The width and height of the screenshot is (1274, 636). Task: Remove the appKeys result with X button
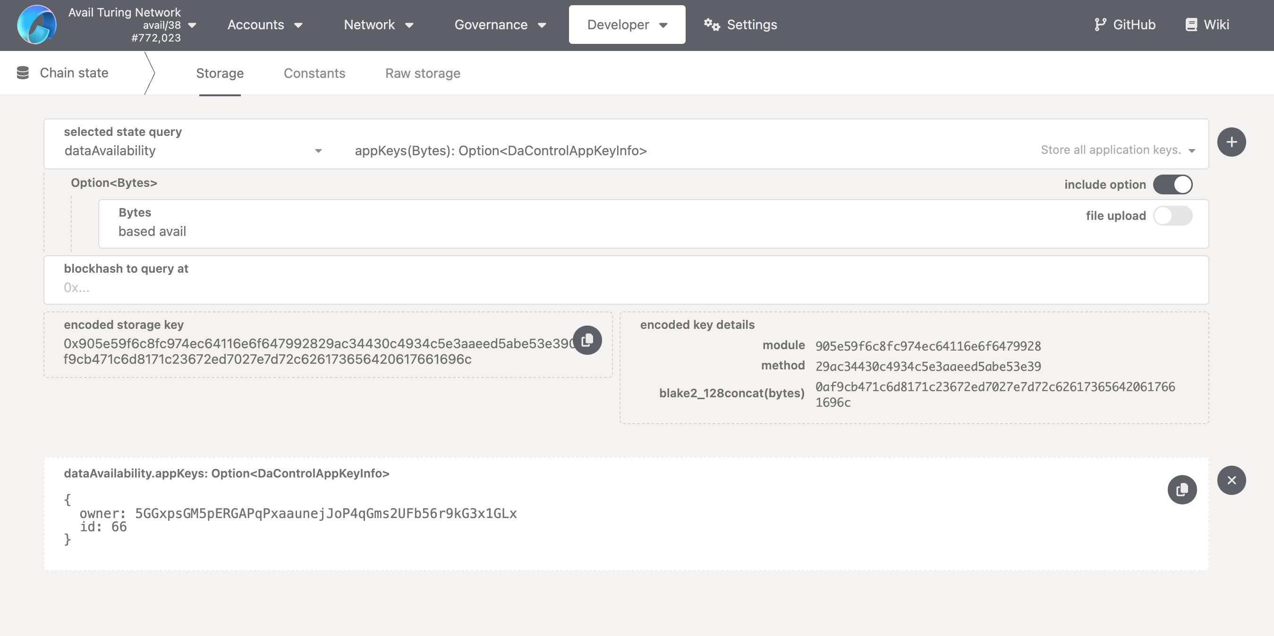[1231, 480]
